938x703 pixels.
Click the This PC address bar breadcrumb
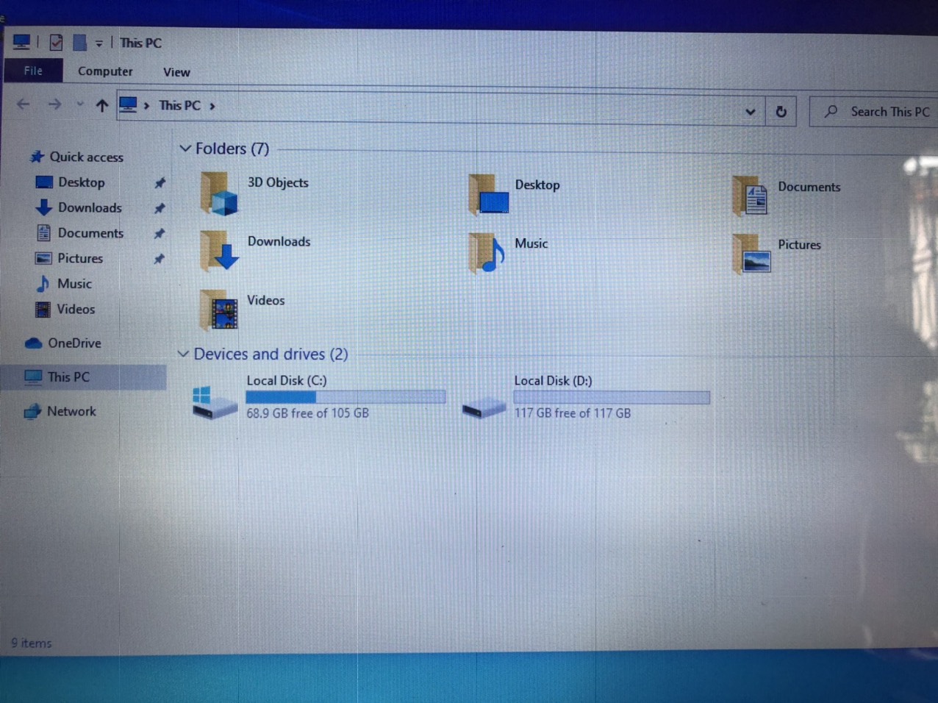pos(179,106)
